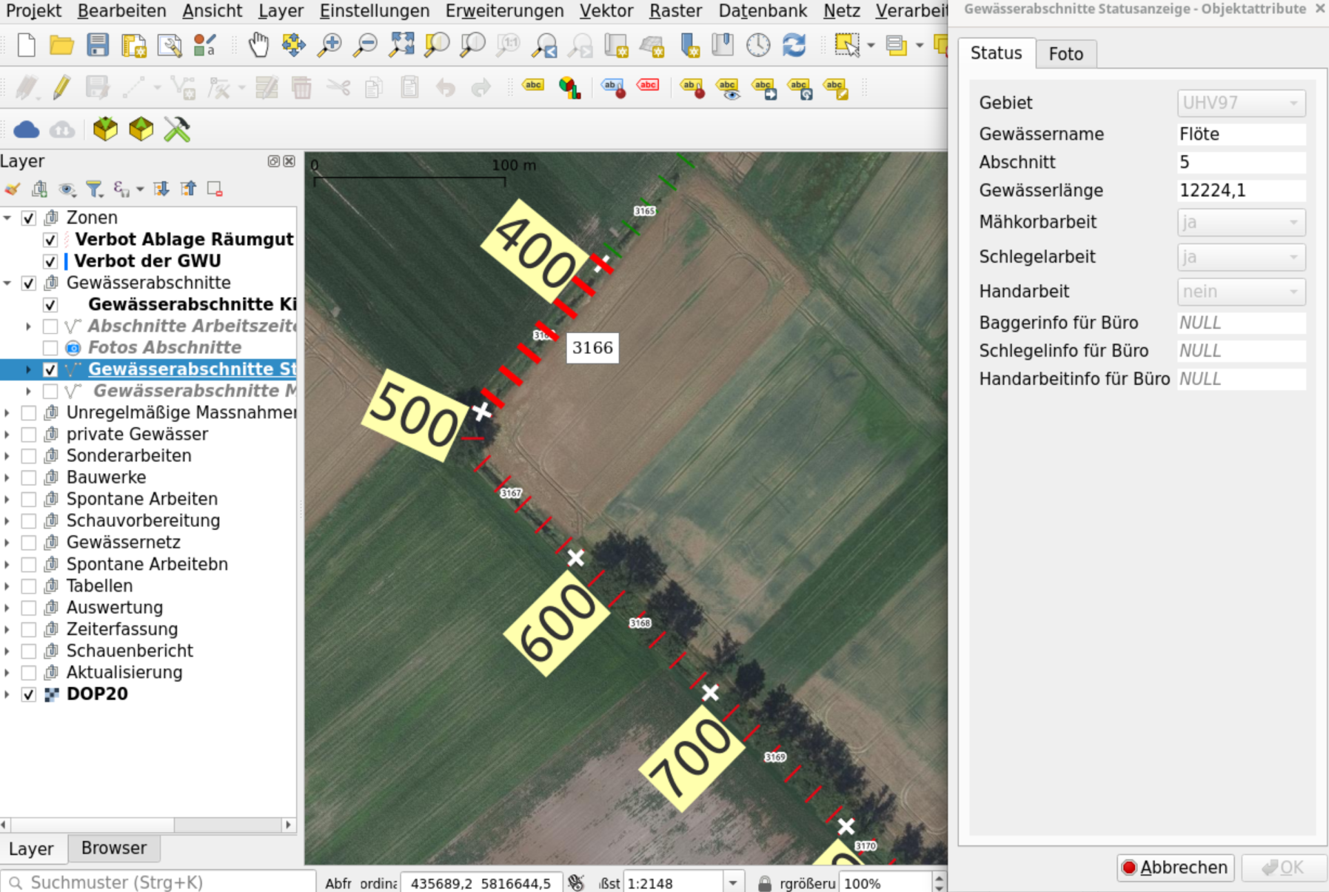Click the package with green down arrow icon

(x=106, y=130)
